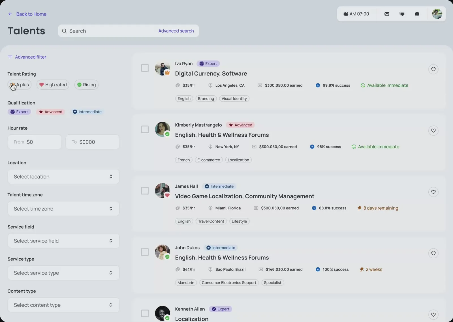
Task: Open Advanced search link
Action: coord(176,31)
